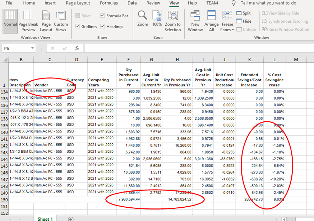314x221 pixels.
Task: Click Arrange All windows
Action: click(x=212, y=21)
